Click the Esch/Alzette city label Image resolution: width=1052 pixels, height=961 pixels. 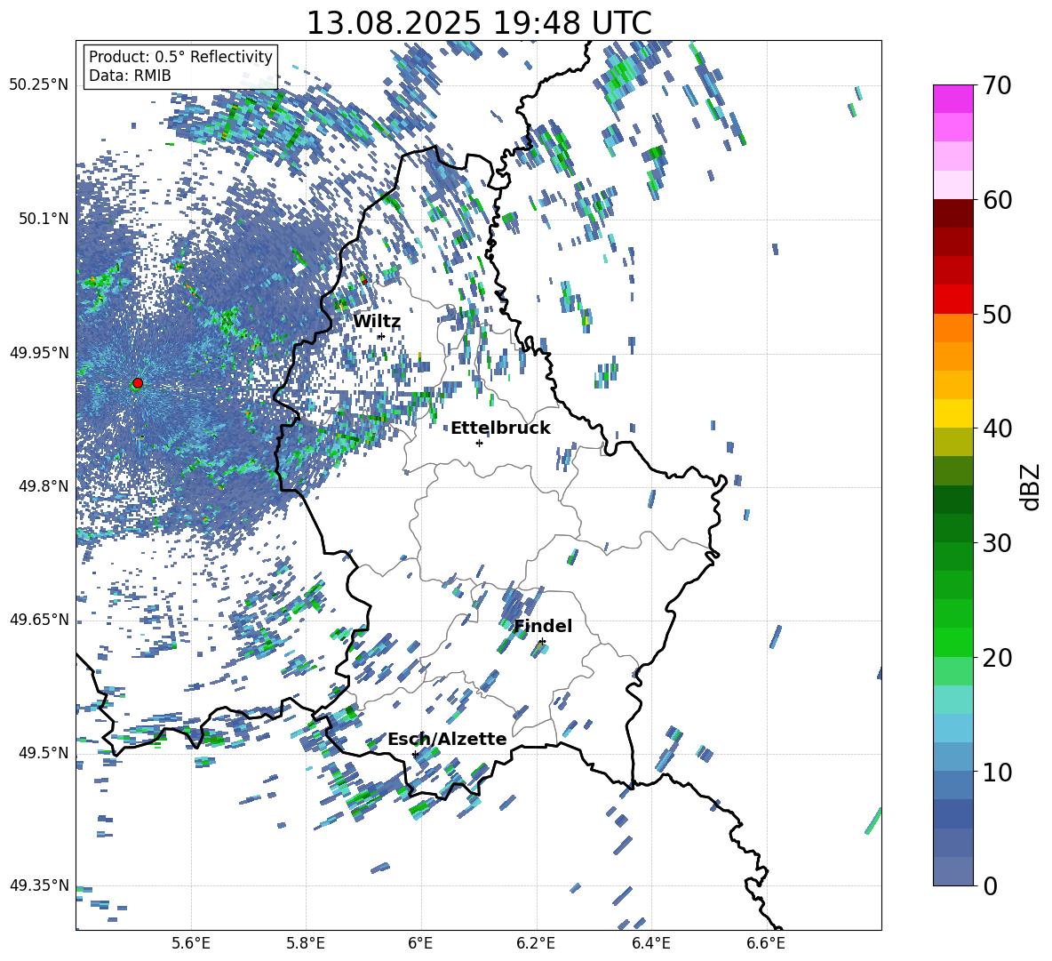447,739
